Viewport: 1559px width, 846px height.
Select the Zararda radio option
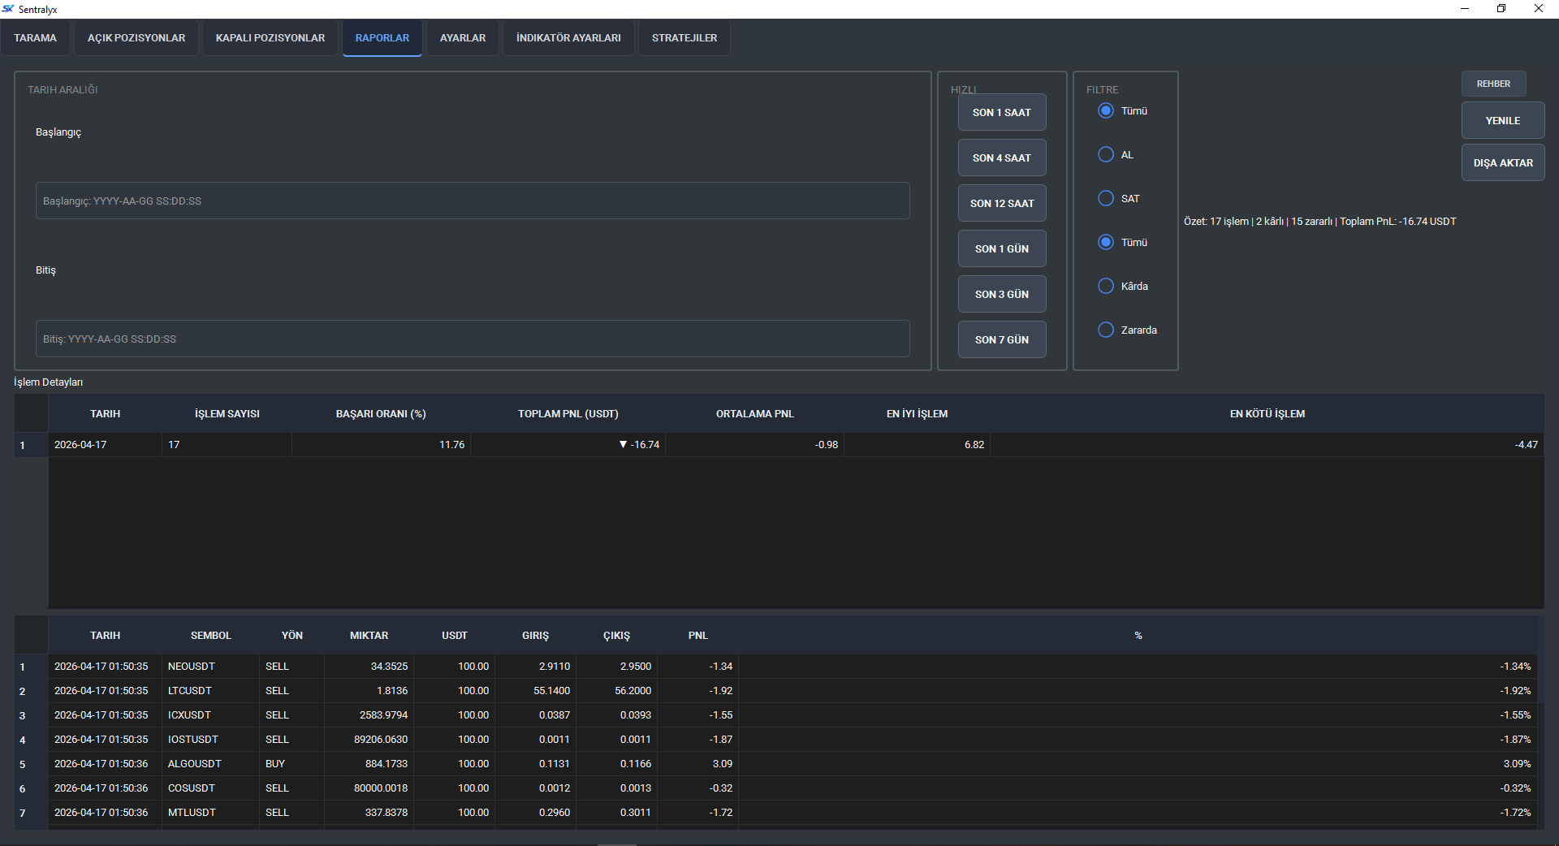coord(1106,330)
